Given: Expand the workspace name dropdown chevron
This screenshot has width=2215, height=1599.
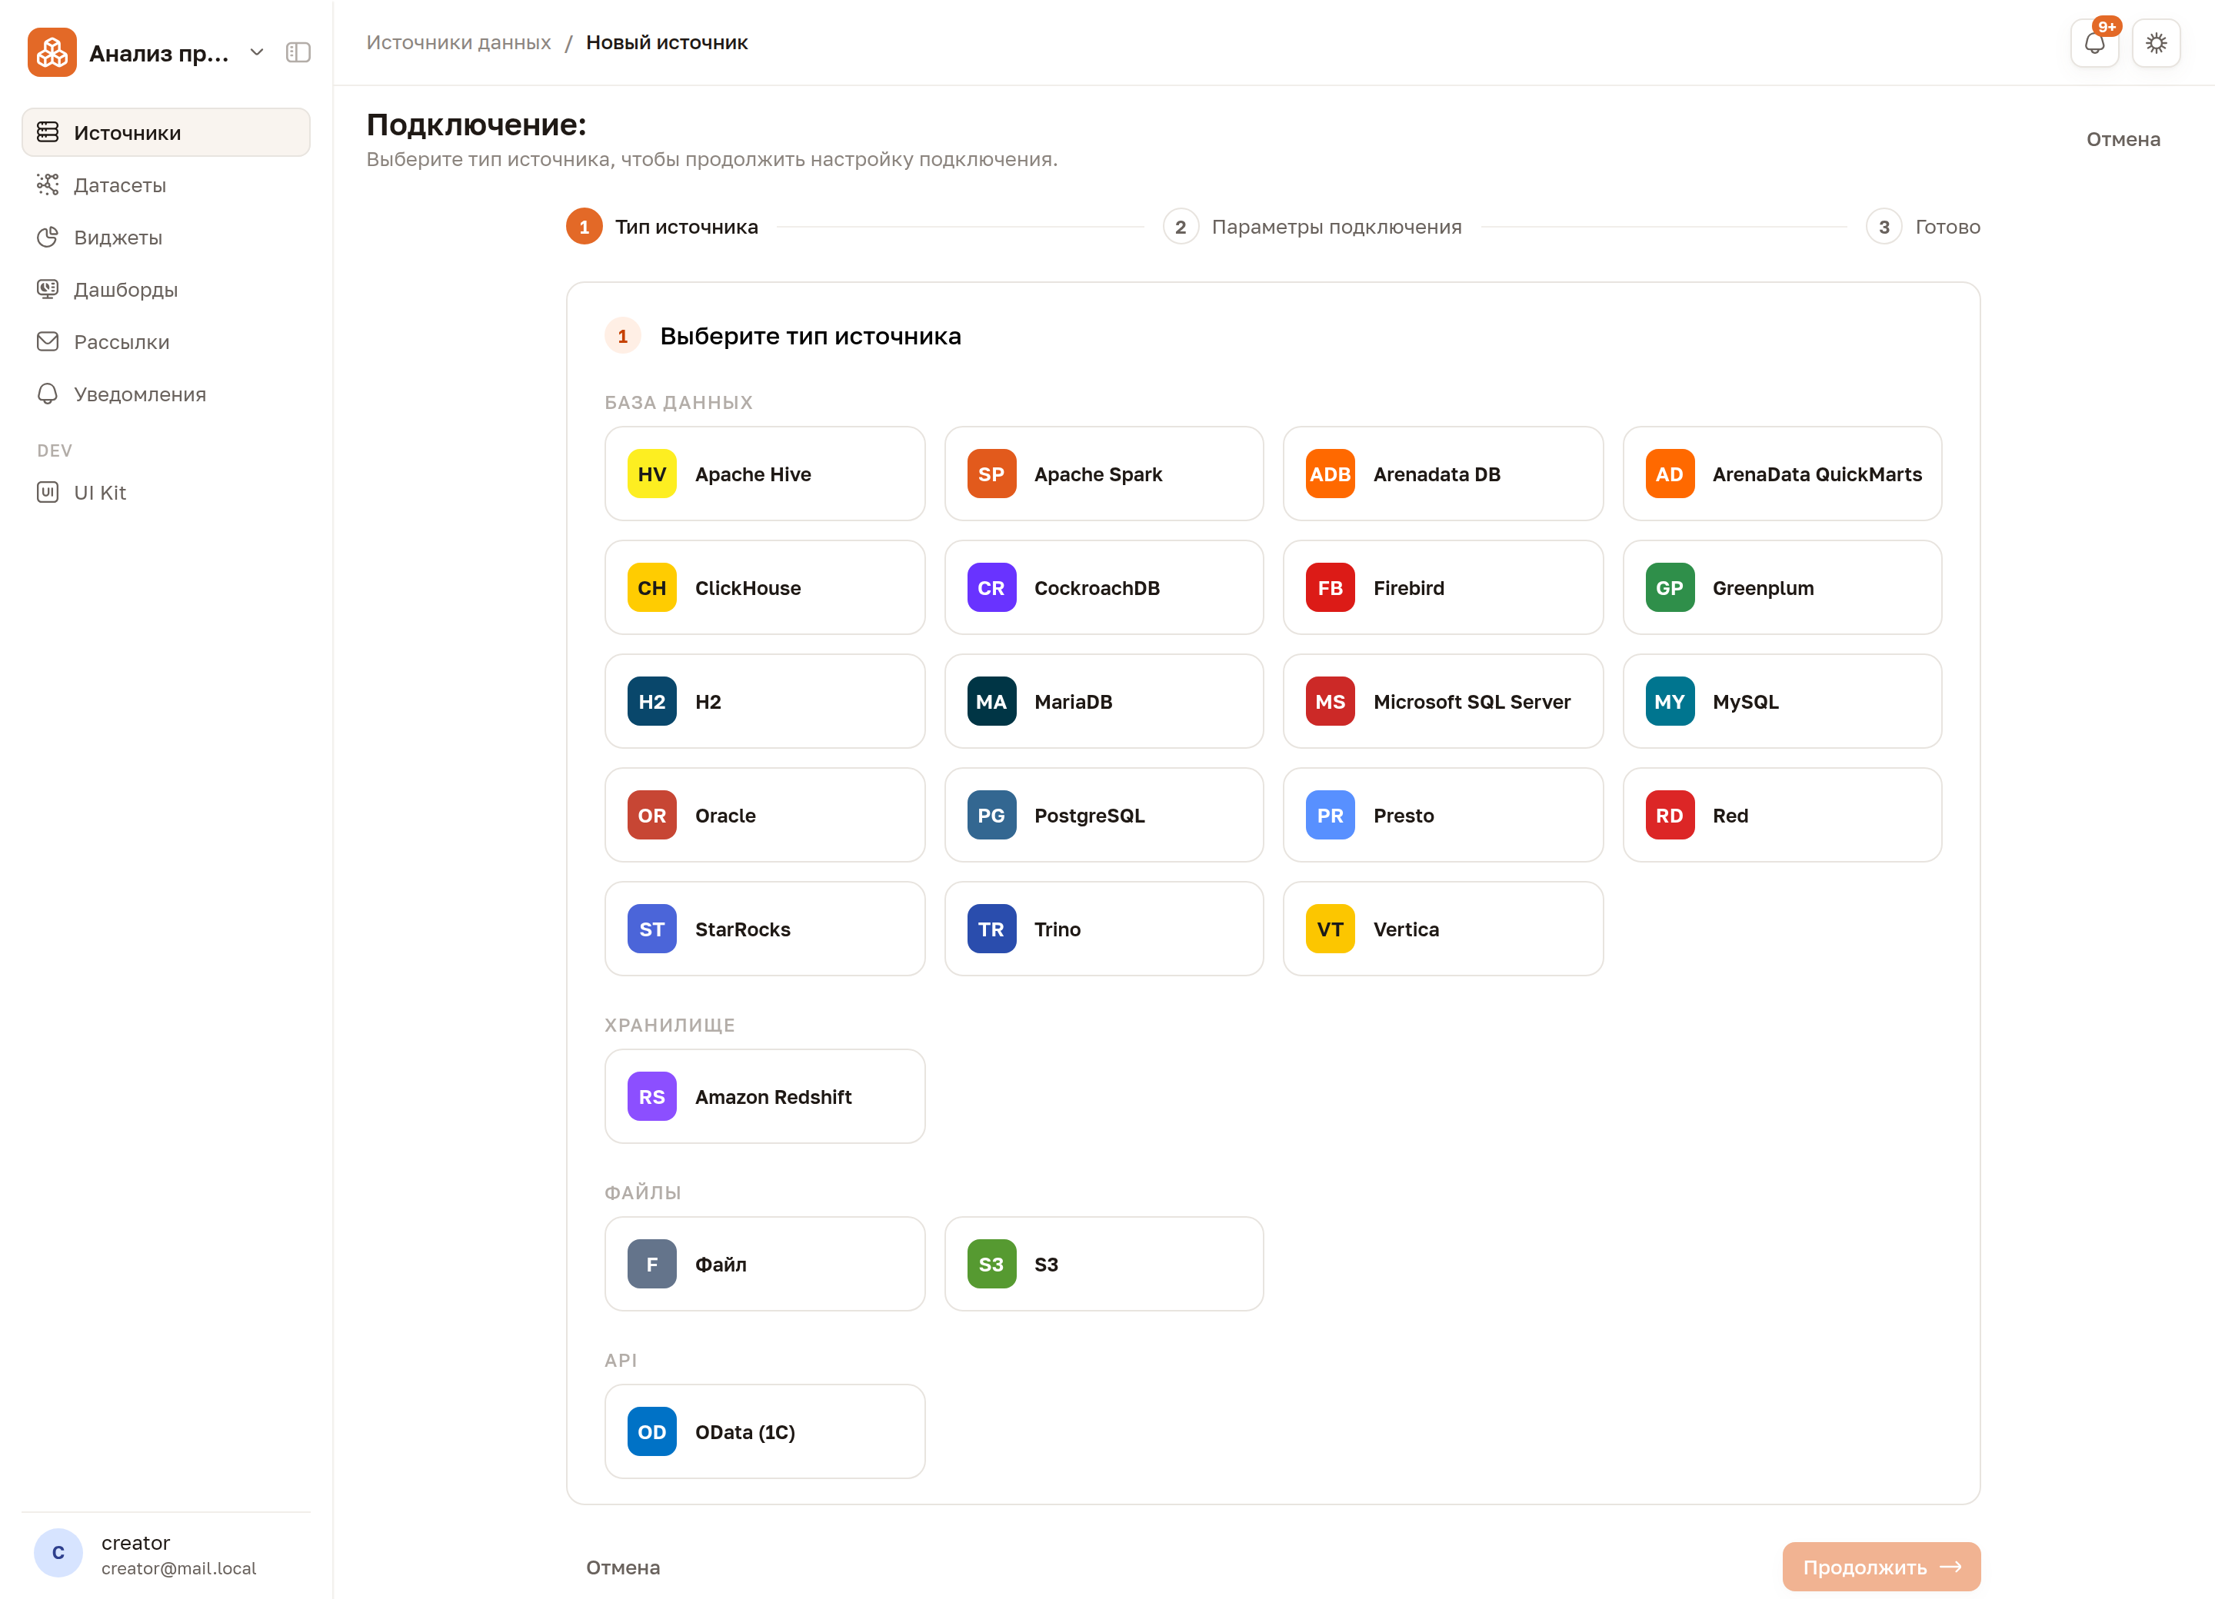Looking at the screenshot, I should tap(257, 53).
